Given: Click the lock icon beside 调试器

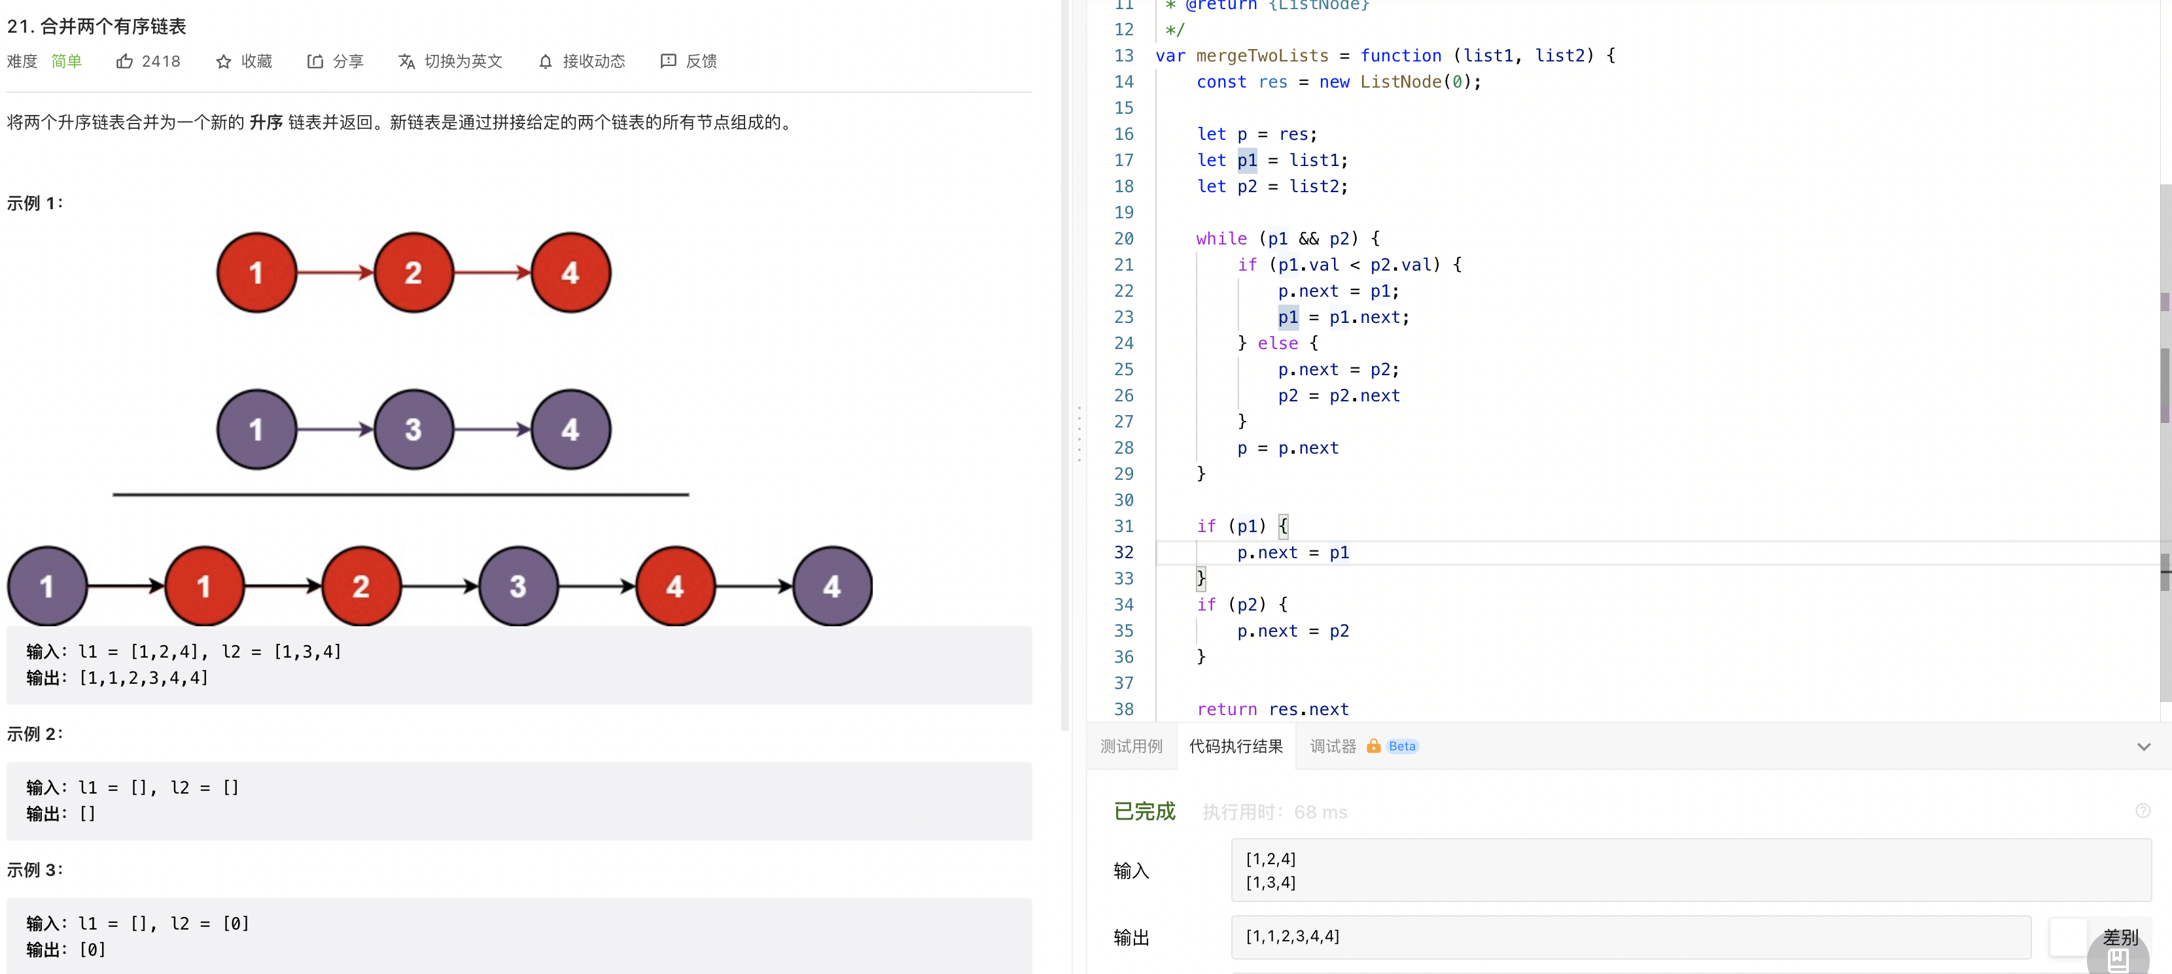Looking at the screenshot, I should point(1373,746).
